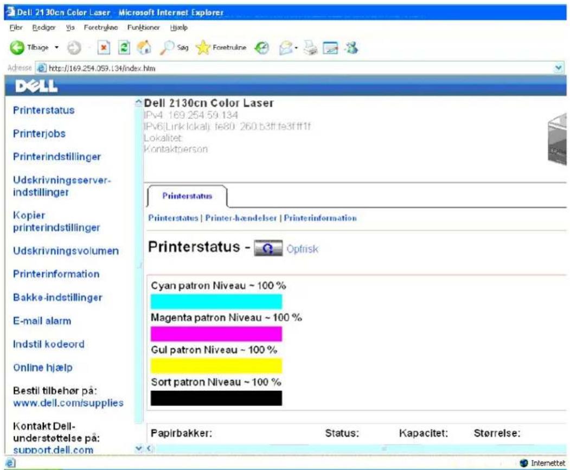Open the Filer menu
The width and height of the screenshot is (570, 470).
[x=16, y=28]
